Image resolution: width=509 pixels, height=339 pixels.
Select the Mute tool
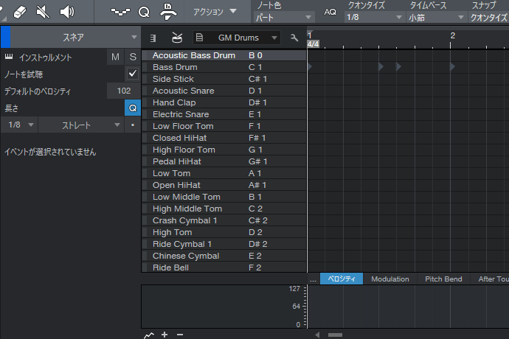[43, 11]
